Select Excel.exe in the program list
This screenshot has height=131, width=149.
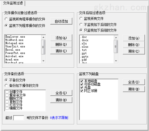13,50
